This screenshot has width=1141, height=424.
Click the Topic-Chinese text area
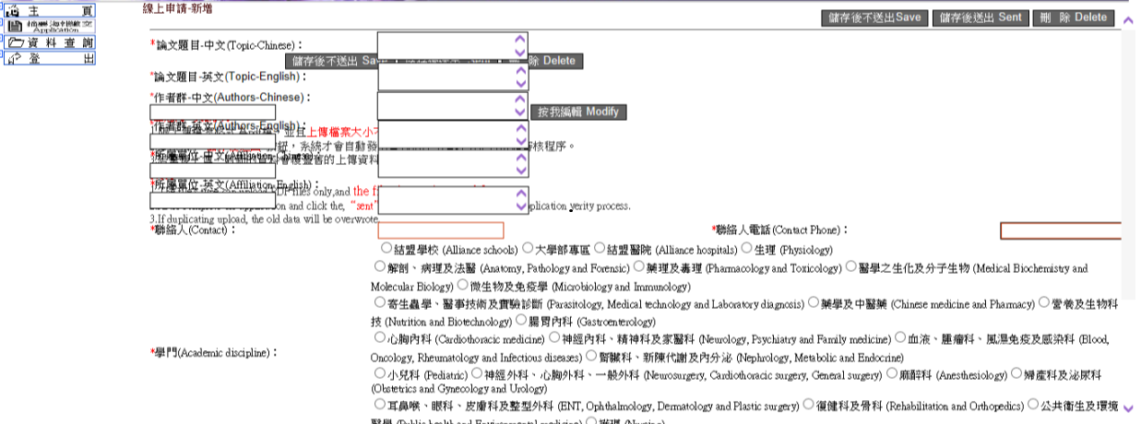453,45
